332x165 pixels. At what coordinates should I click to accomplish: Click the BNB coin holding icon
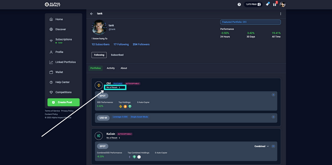click(x=121, y=107)
